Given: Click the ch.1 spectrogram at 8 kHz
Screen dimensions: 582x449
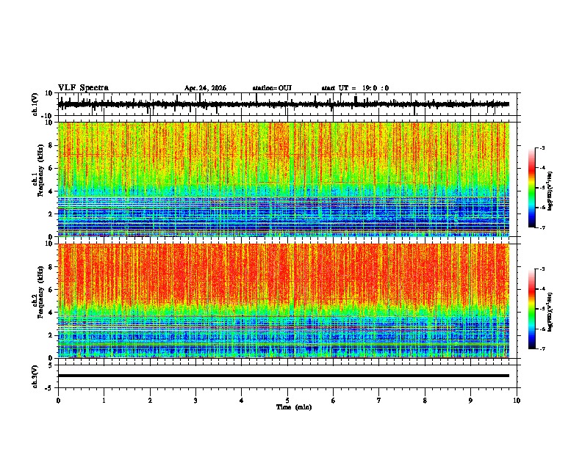Looking at the screenshot, I should click(x=284, y=145).
